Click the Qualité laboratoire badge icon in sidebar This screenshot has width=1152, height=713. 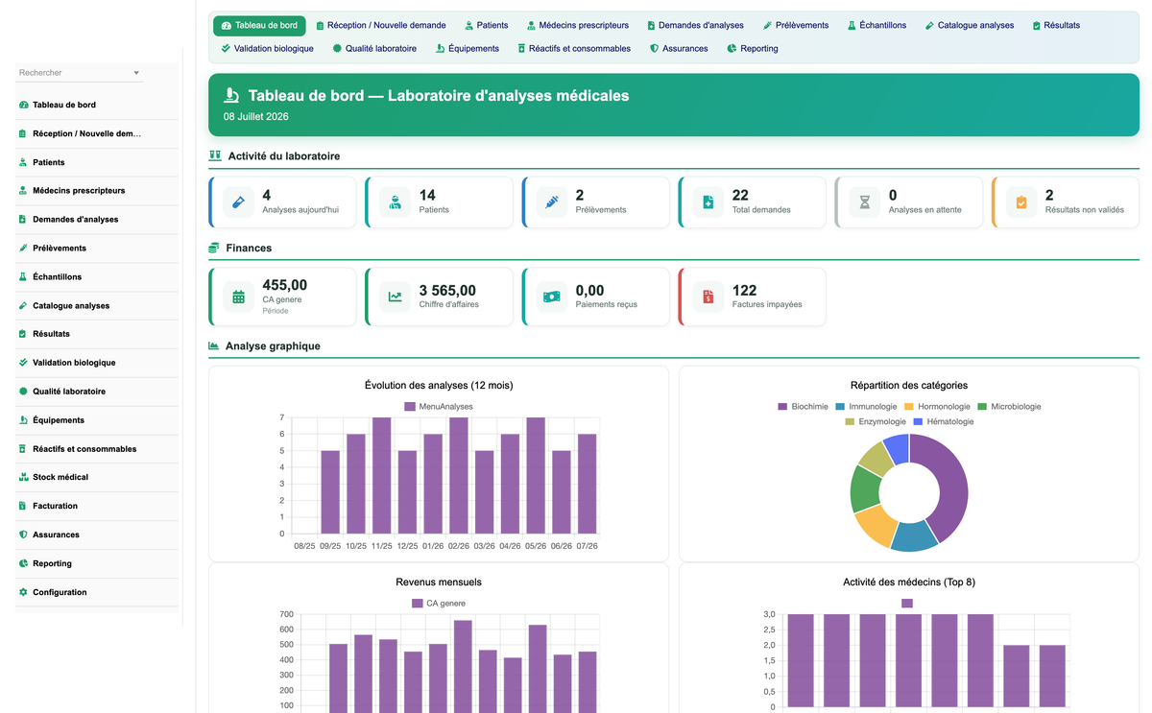(x=23, y=392)
